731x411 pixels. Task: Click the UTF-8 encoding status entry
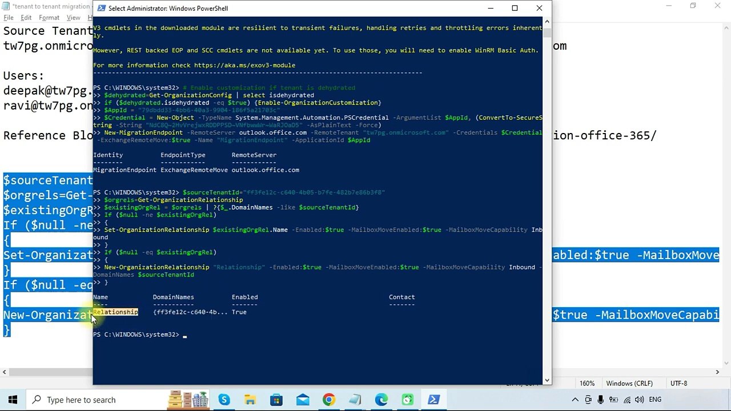(x=679, y=384)
